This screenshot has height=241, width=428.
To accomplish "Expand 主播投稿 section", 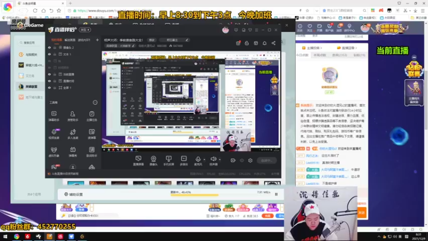I will [312, 48].
